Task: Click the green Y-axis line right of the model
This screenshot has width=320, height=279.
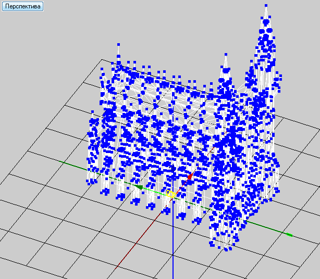Action: pyautogui.click(x=265, y=226)
